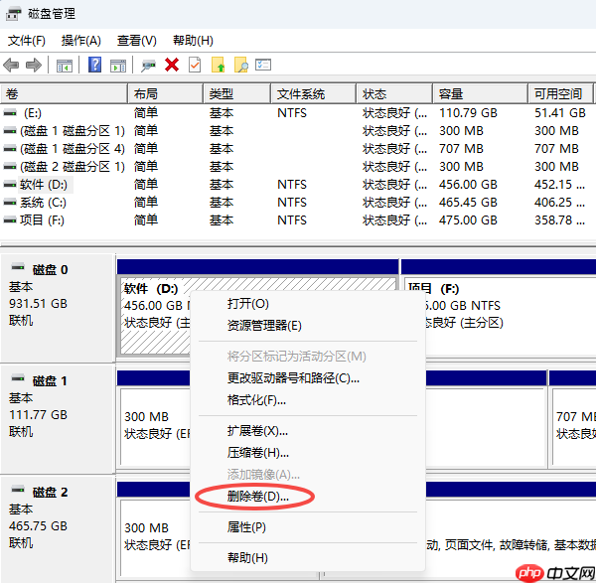
Task: Click the 111.77 GB size under 磁盘 1
Action: pos(38,414)
